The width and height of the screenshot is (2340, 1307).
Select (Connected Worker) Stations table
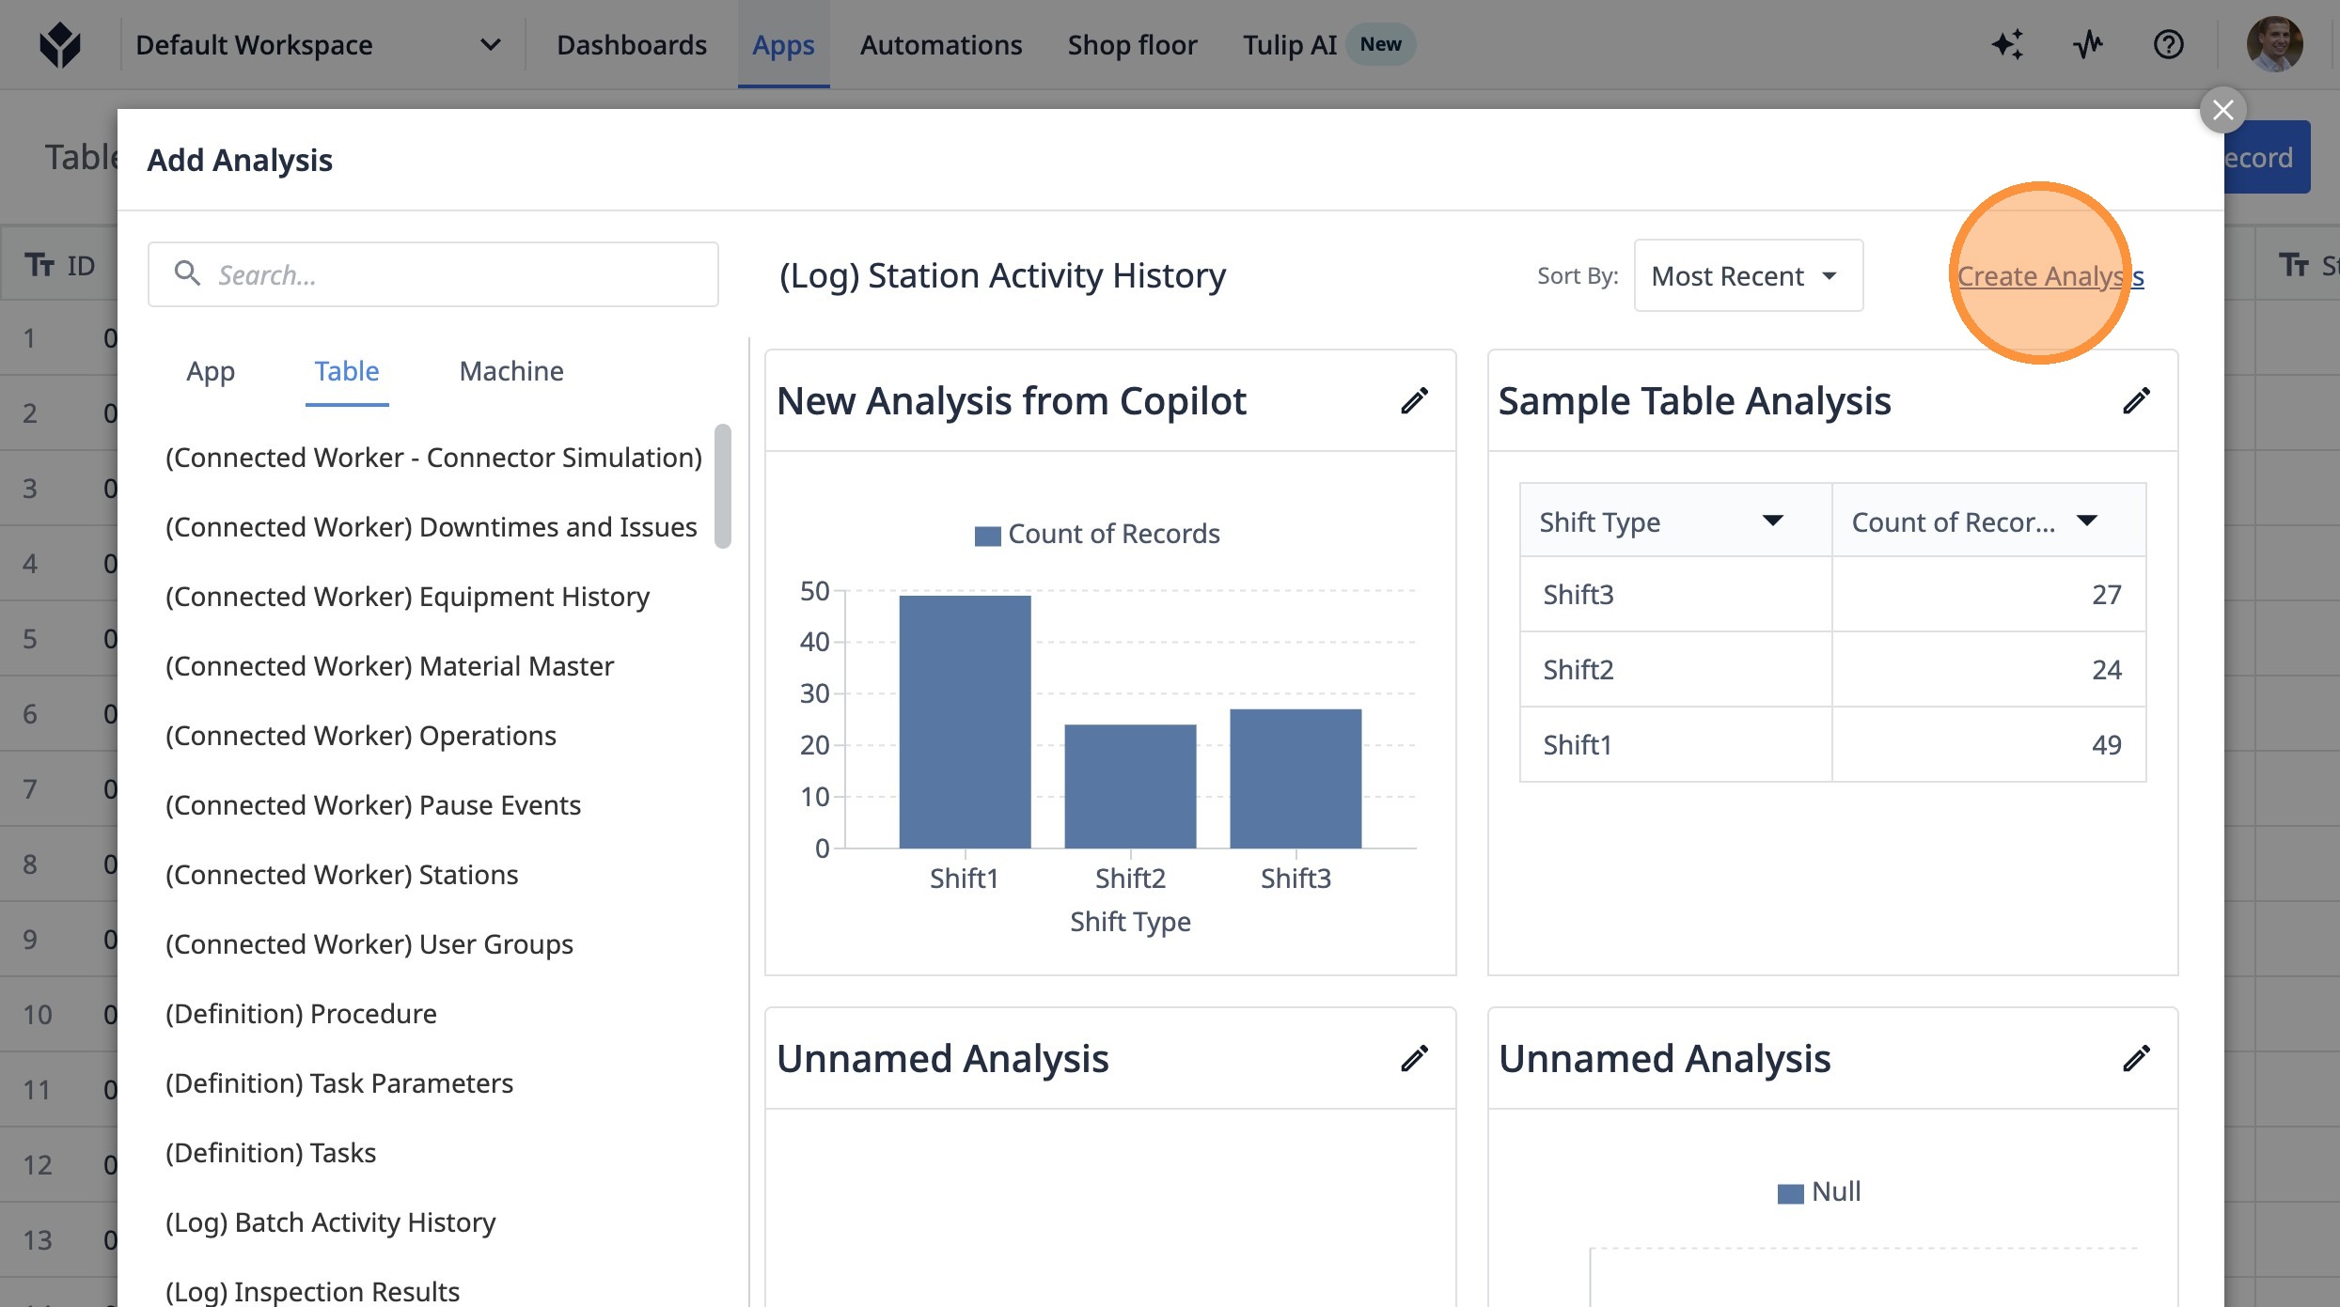pyautogui.click(x=341, y=875)
